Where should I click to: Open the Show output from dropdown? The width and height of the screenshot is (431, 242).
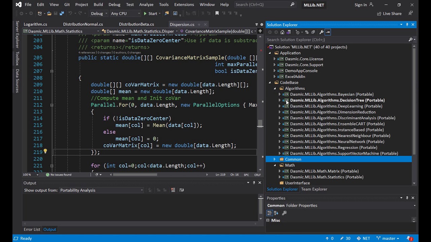(x=101, y=190)
